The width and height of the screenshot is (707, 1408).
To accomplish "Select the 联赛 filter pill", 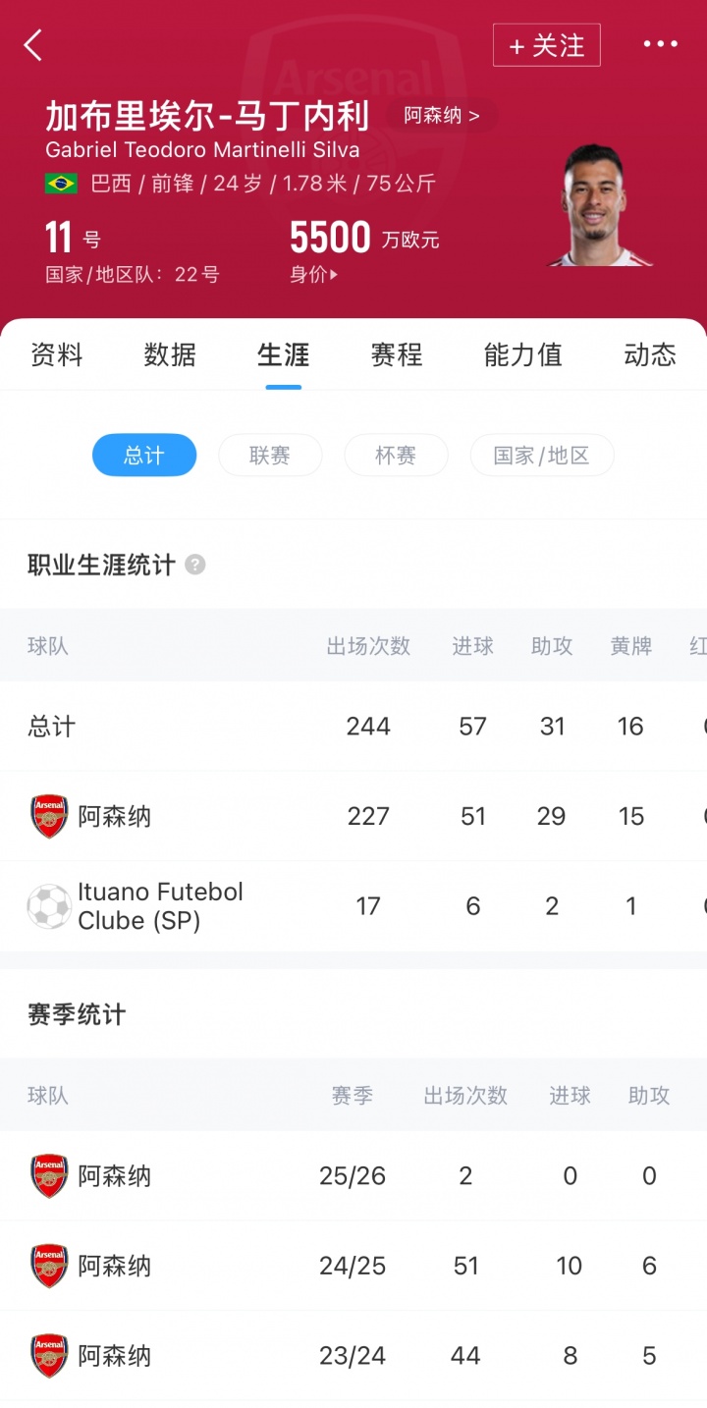I will (270, 456).
